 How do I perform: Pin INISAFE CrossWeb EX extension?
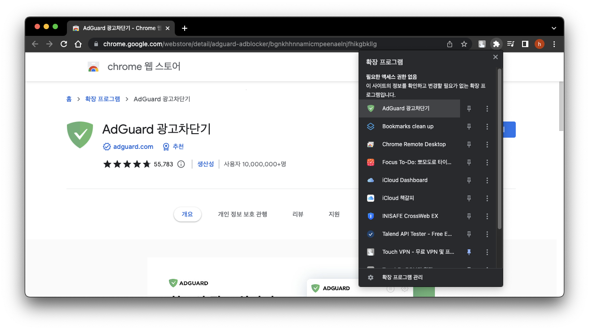[469, 216]
